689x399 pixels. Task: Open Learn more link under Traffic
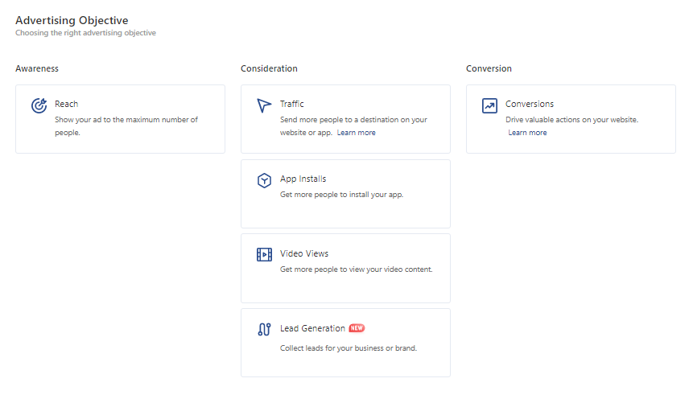356,133
